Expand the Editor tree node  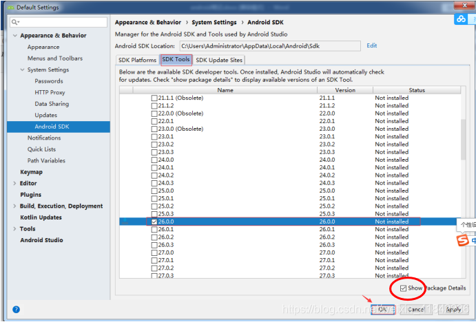(14, 183)
